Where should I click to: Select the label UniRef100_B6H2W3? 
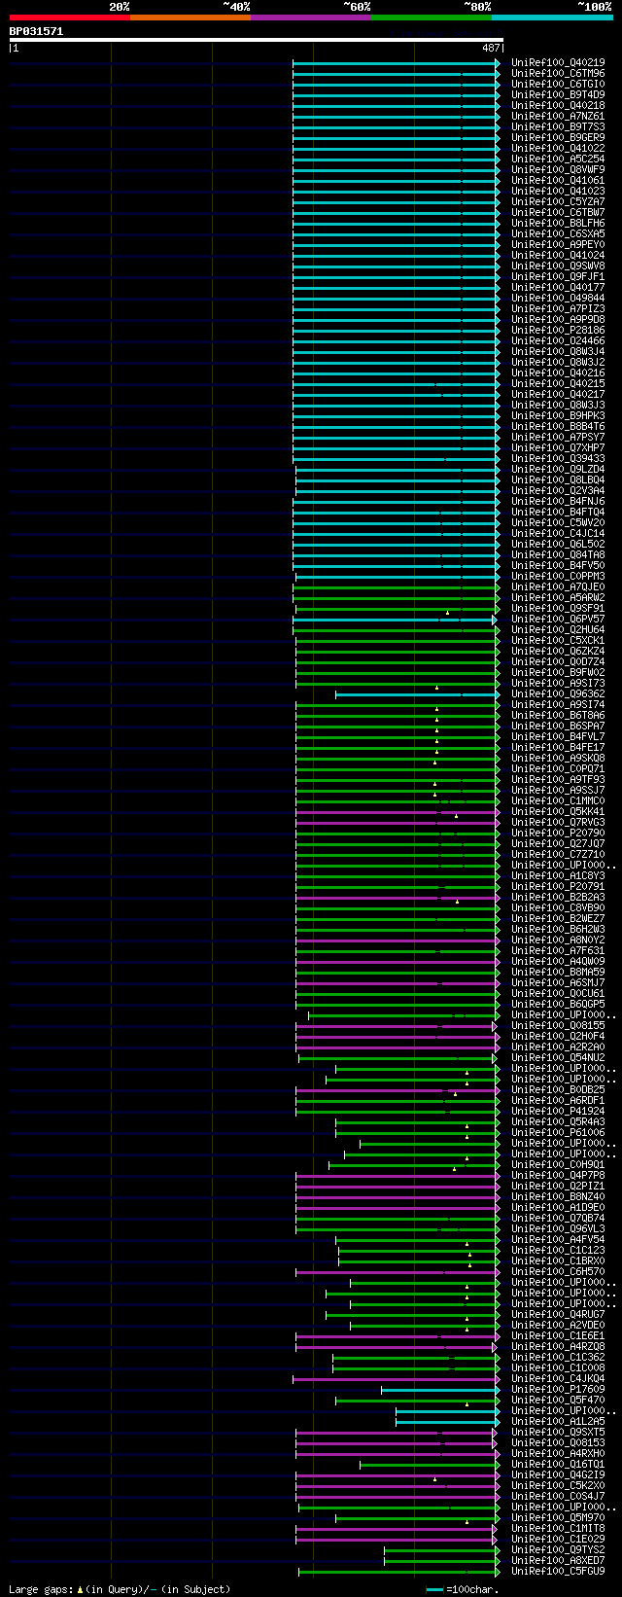coord(558,930)
